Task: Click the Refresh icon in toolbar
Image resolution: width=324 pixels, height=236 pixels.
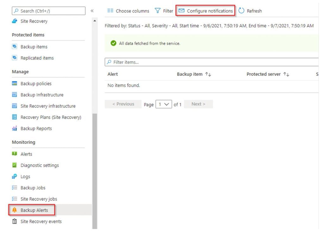Action: point(241,11)
